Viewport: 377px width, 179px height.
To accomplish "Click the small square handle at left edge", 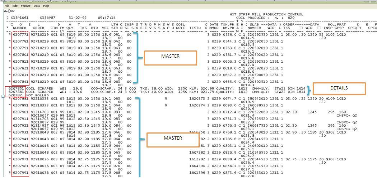I will tap(3, 96).
